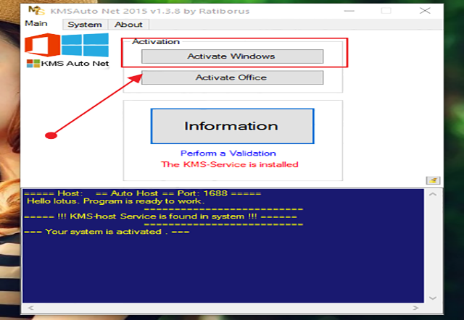Click the KMSAuto app icon in title bar
Image resolution: width=464 pixels, height=320 pixels.
pos(36,11)
